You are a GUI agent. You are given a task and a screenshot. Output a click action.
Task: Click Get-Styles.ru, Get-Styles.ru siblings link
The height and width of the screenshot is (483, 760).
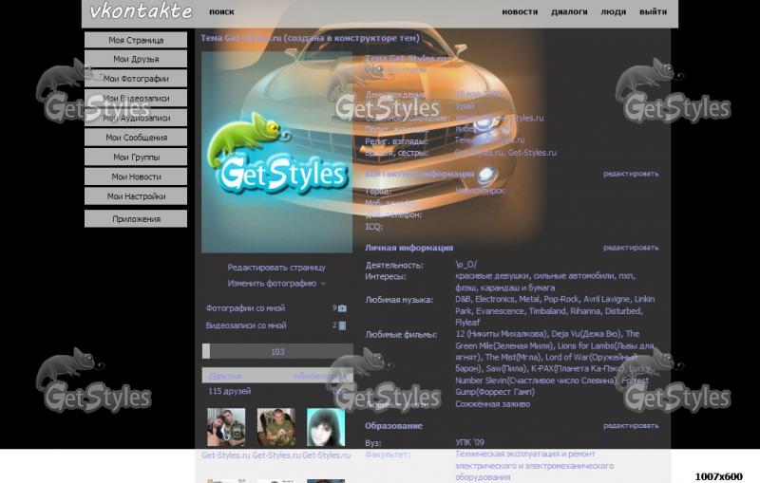pyautogui.click(x=505, y=153)
